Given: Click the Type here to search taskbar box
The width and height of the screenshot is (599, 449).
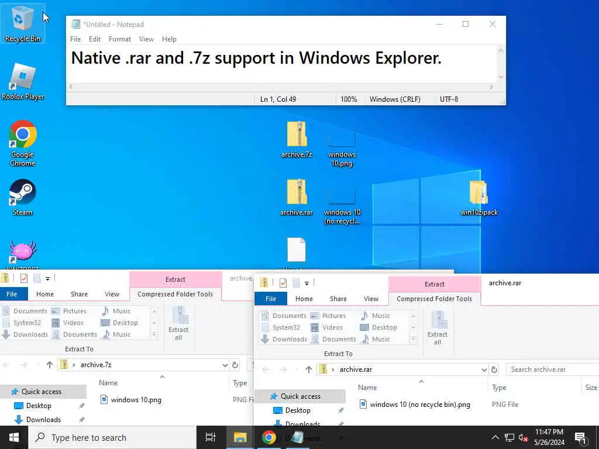Looking at the screenshot, I should 112,437.
